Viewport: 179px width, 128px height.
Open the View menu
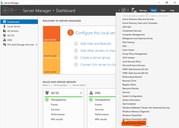[x=163, y=10]
